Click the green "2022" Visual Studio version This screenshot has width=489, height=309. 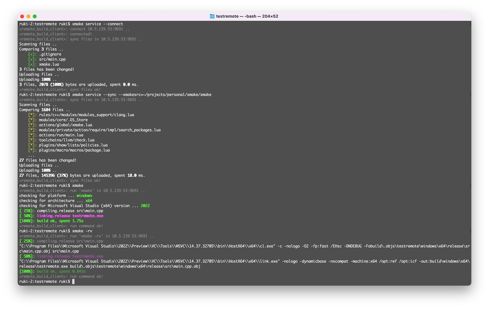click(145, 206)
